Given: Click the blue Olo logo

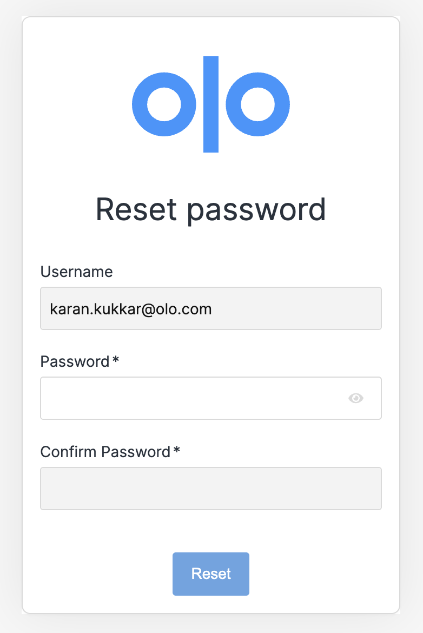Looking at the screenshot, I should click(211, 104).
